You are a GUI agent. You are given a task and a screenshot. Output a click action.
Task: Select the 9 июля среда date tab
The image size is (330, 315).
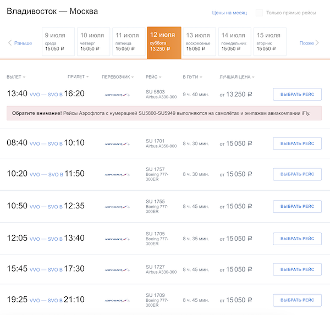(58, 42)
